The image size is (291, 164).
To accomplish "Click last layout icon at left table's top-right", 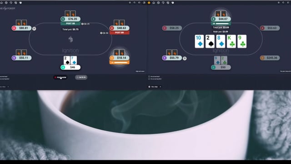I will pos(144,3).
